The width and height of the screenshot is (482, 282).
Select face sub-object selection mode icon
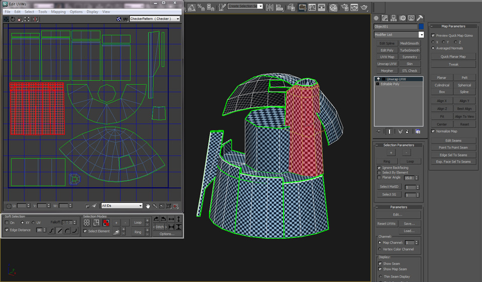(x=106, y=222)
